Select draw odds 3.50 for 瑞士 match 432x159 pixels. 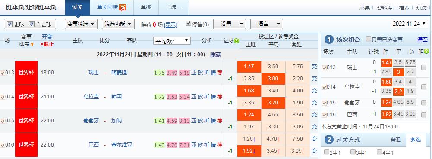273,67
